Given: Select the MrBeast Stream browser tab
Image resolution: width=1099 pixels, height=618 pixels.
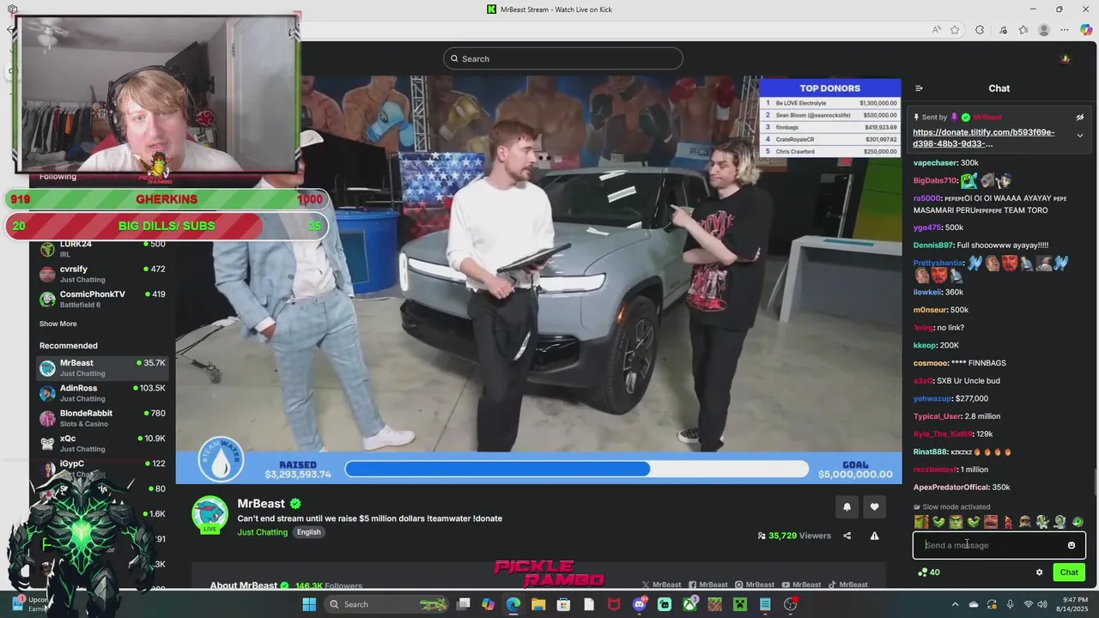Looking at the screenshot, I should (549, 9).
